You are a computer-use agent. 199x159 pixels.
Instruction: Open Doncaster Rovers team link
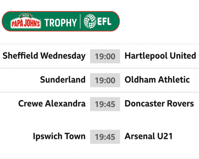(x=159, y=104)
